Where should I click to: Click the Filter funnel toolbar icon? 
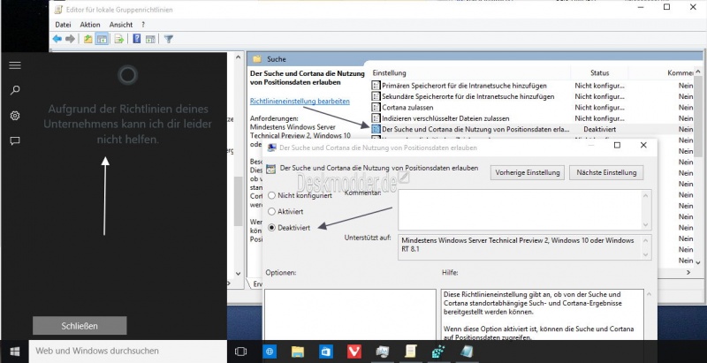(168, 39)
